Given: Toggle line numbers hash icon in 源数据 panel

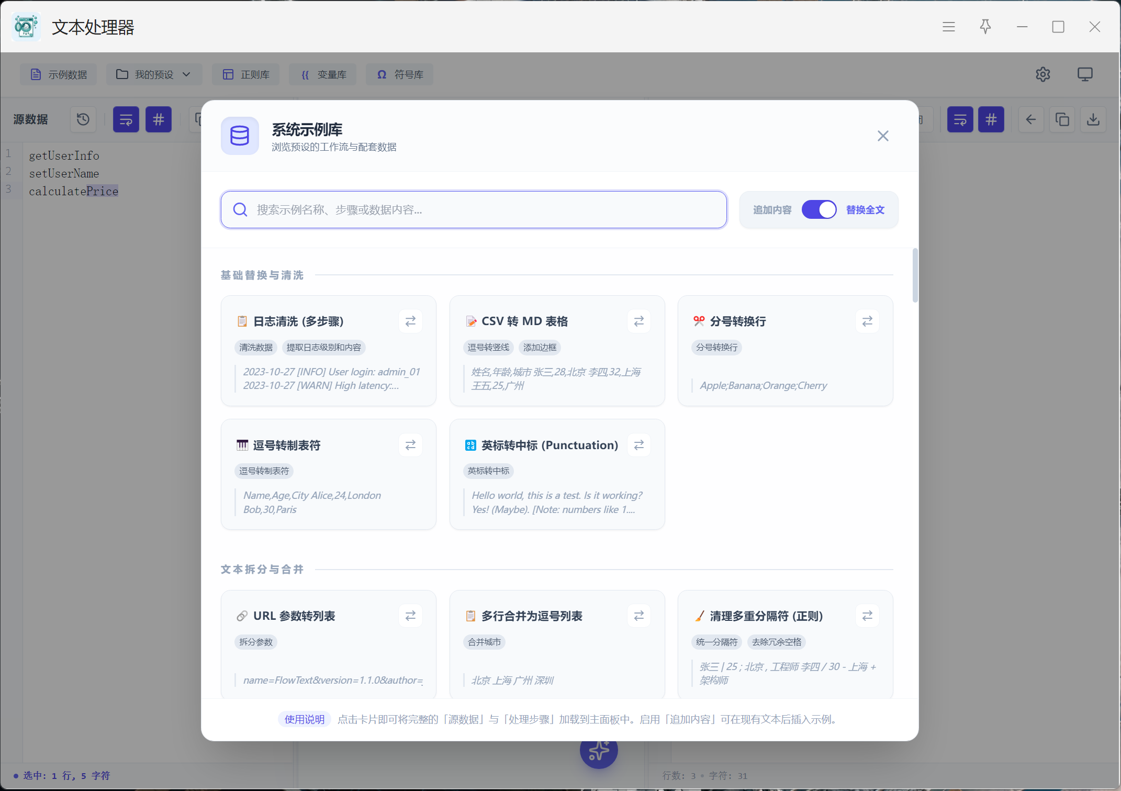Looking at the screenshot, I should (x=158, y=120).
